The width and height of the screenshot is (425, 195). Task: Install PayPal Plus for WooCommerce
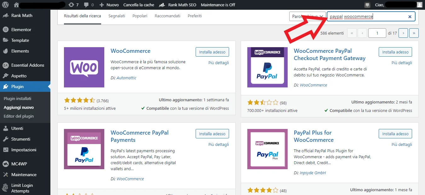point(395,134)
